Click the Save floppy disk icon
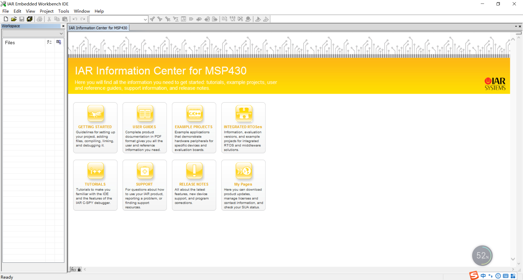The height and width of the screenshot is (280, 523). 22,19
